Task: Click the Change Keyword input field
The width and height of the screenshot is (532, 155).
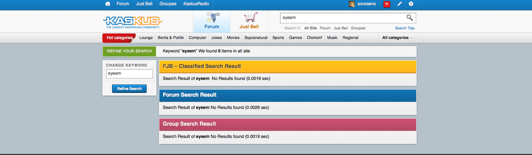Action: pos(130,74)
